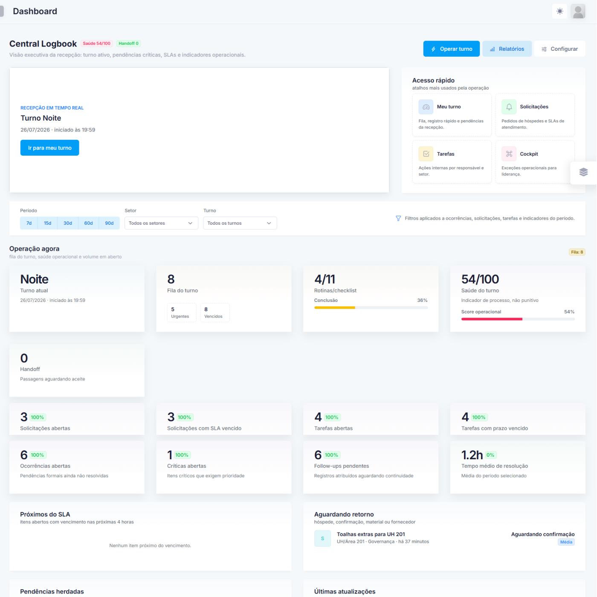This screenshot has height=597, width=597.
Task: Click the 0% badge next to 1.2h
Action: 490,455
